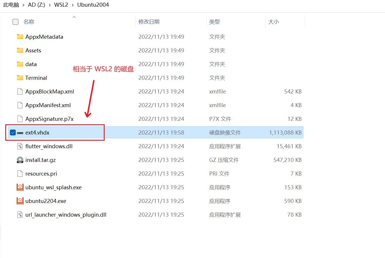Click the ubuntu2204.exe application icon

(20, 201)
